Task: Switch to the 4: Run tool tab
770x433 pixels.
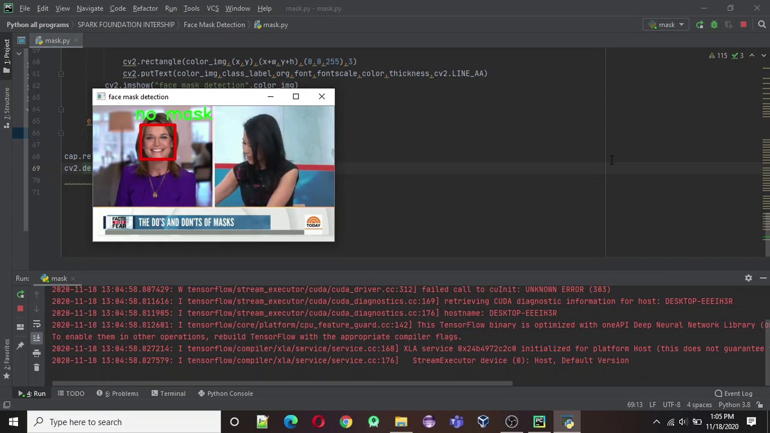Action: (32, 393)
